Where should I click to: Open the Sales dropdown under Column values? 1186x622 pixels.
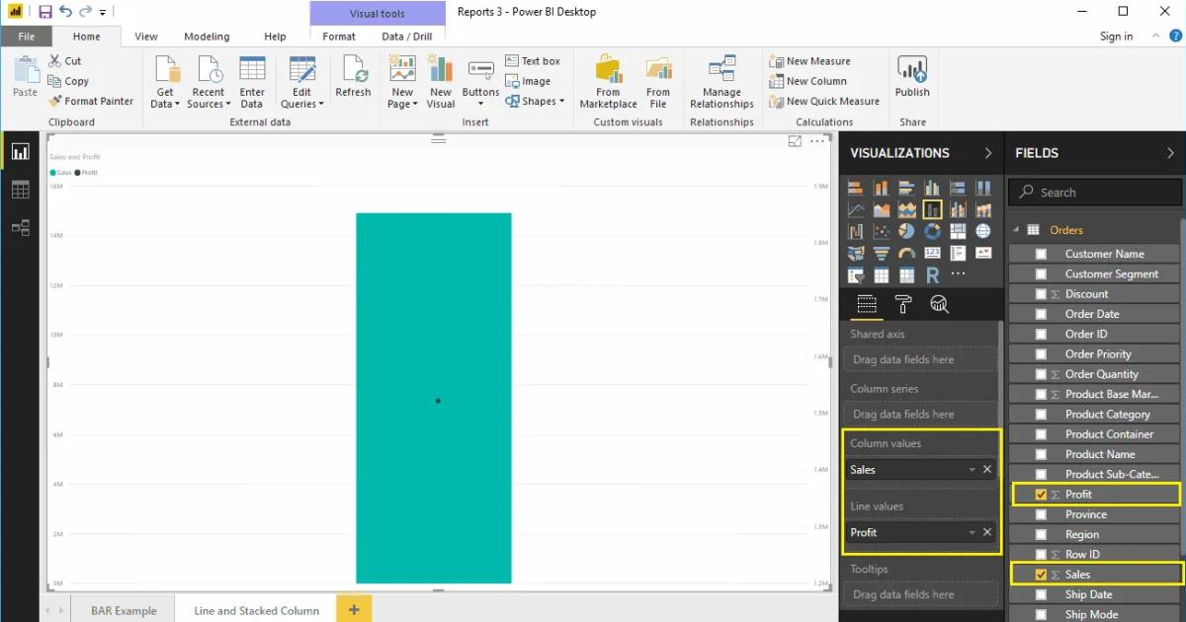[x=973, y=469]
